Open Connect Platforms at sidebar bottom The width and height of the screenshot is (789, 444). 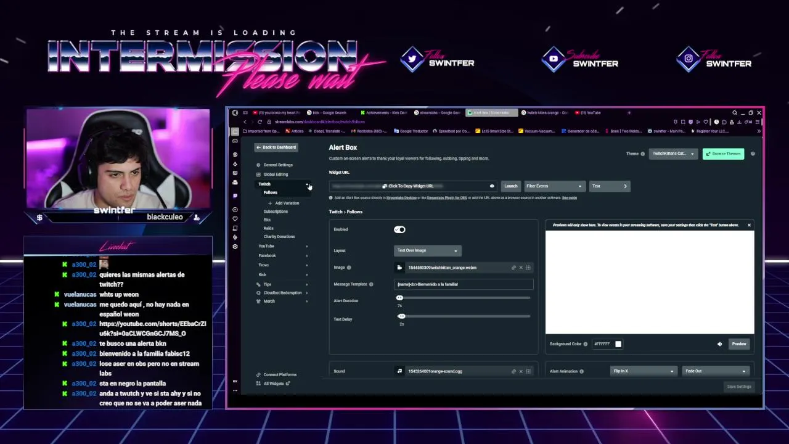[277, 375]
